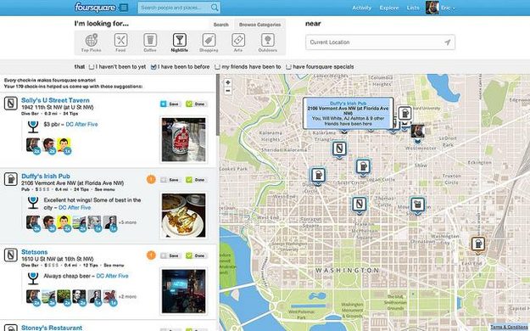The image size is (530, 331).
Task: Select the Shopping category icon
Action: point(209,42)
